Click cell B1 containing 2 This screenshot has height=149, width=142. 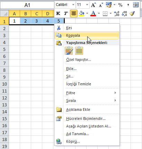(x=26, y=21)
